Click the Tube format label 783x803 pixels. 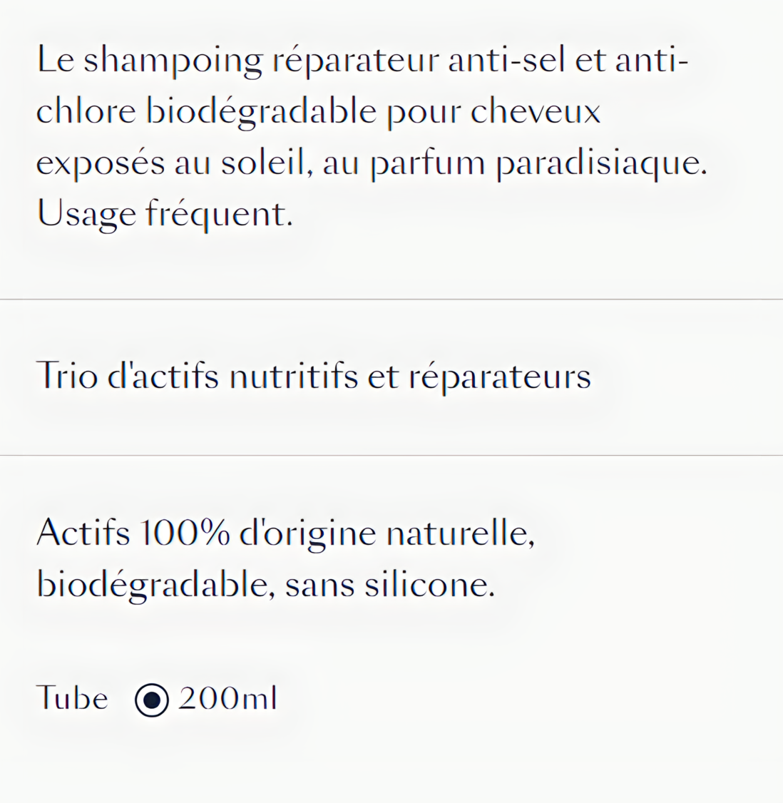[72, 698]
